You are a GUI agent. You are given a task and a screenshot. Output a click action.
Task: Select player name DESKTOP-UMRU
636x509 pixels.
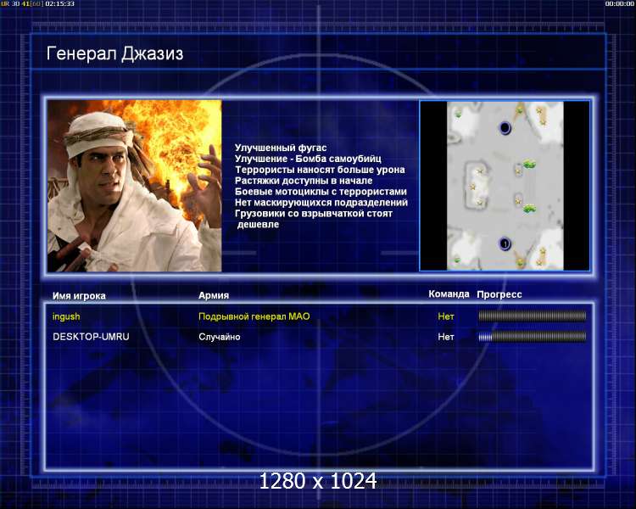91,337
